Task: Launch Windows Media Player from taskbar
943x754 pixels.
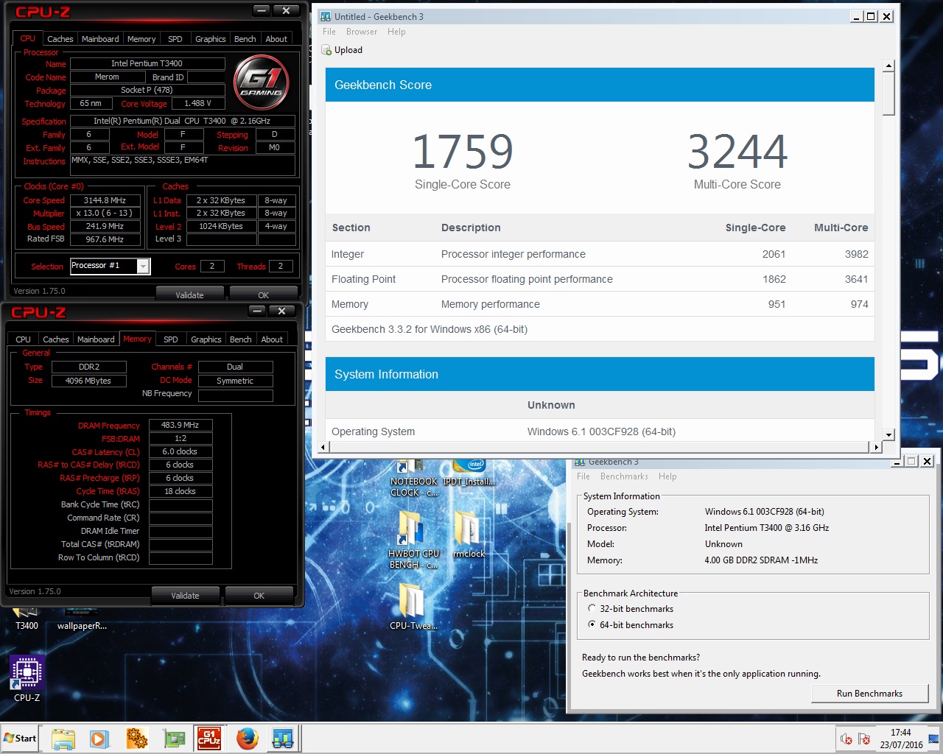Action: pyautogui.click(x=99, y=739)
